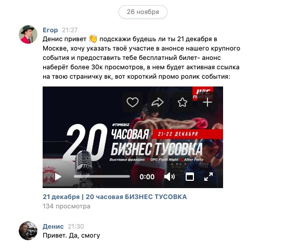Image resolution: width=286 pixels, height=248 pixels.
Task: Mute the video with the speaker icon
Action: tap(170, 177)
